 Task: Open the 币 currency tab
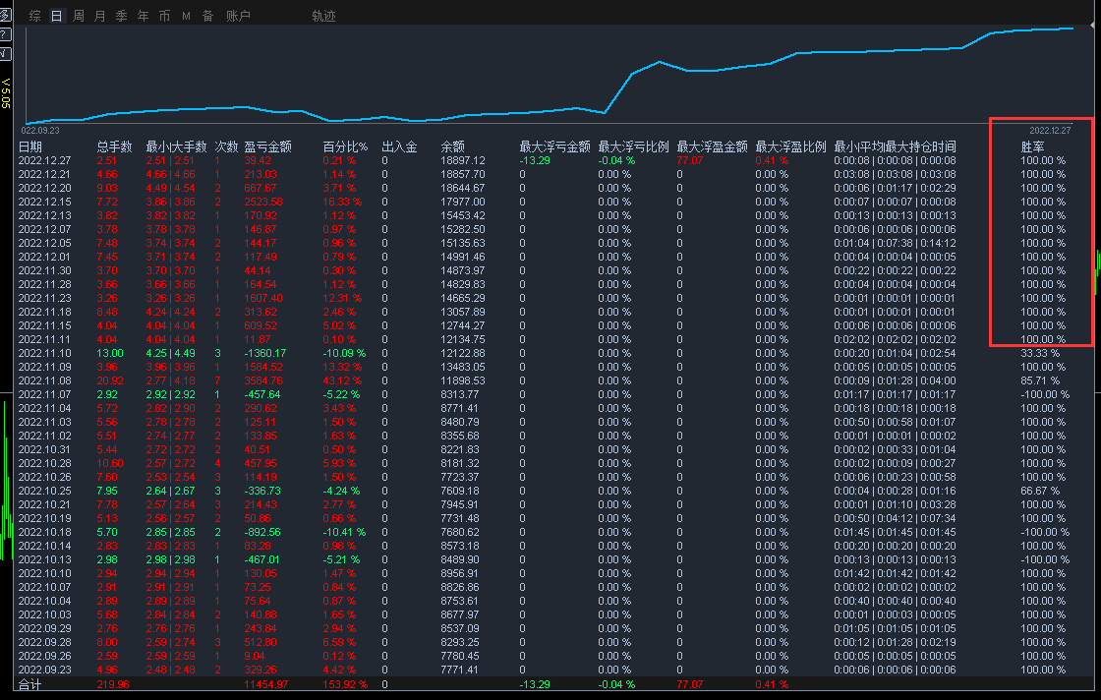[x=164, y=16]
